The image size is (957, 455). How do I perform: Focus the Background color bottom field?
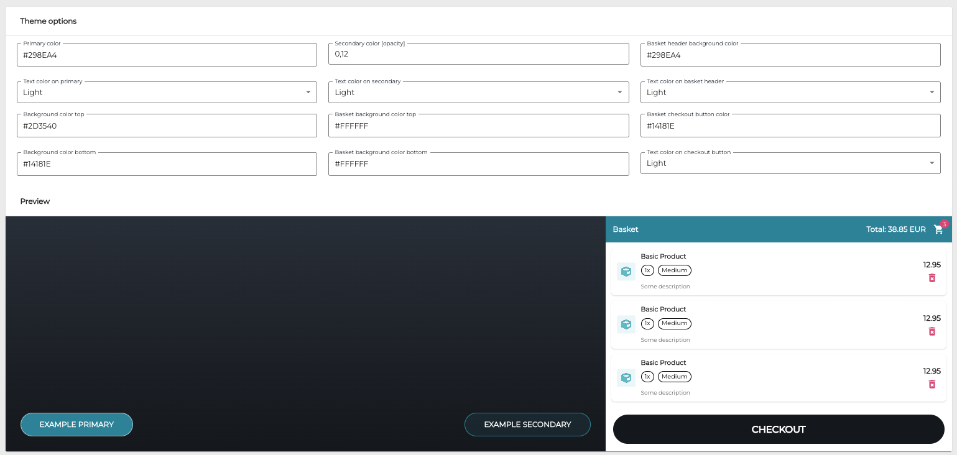pos(167,164)
